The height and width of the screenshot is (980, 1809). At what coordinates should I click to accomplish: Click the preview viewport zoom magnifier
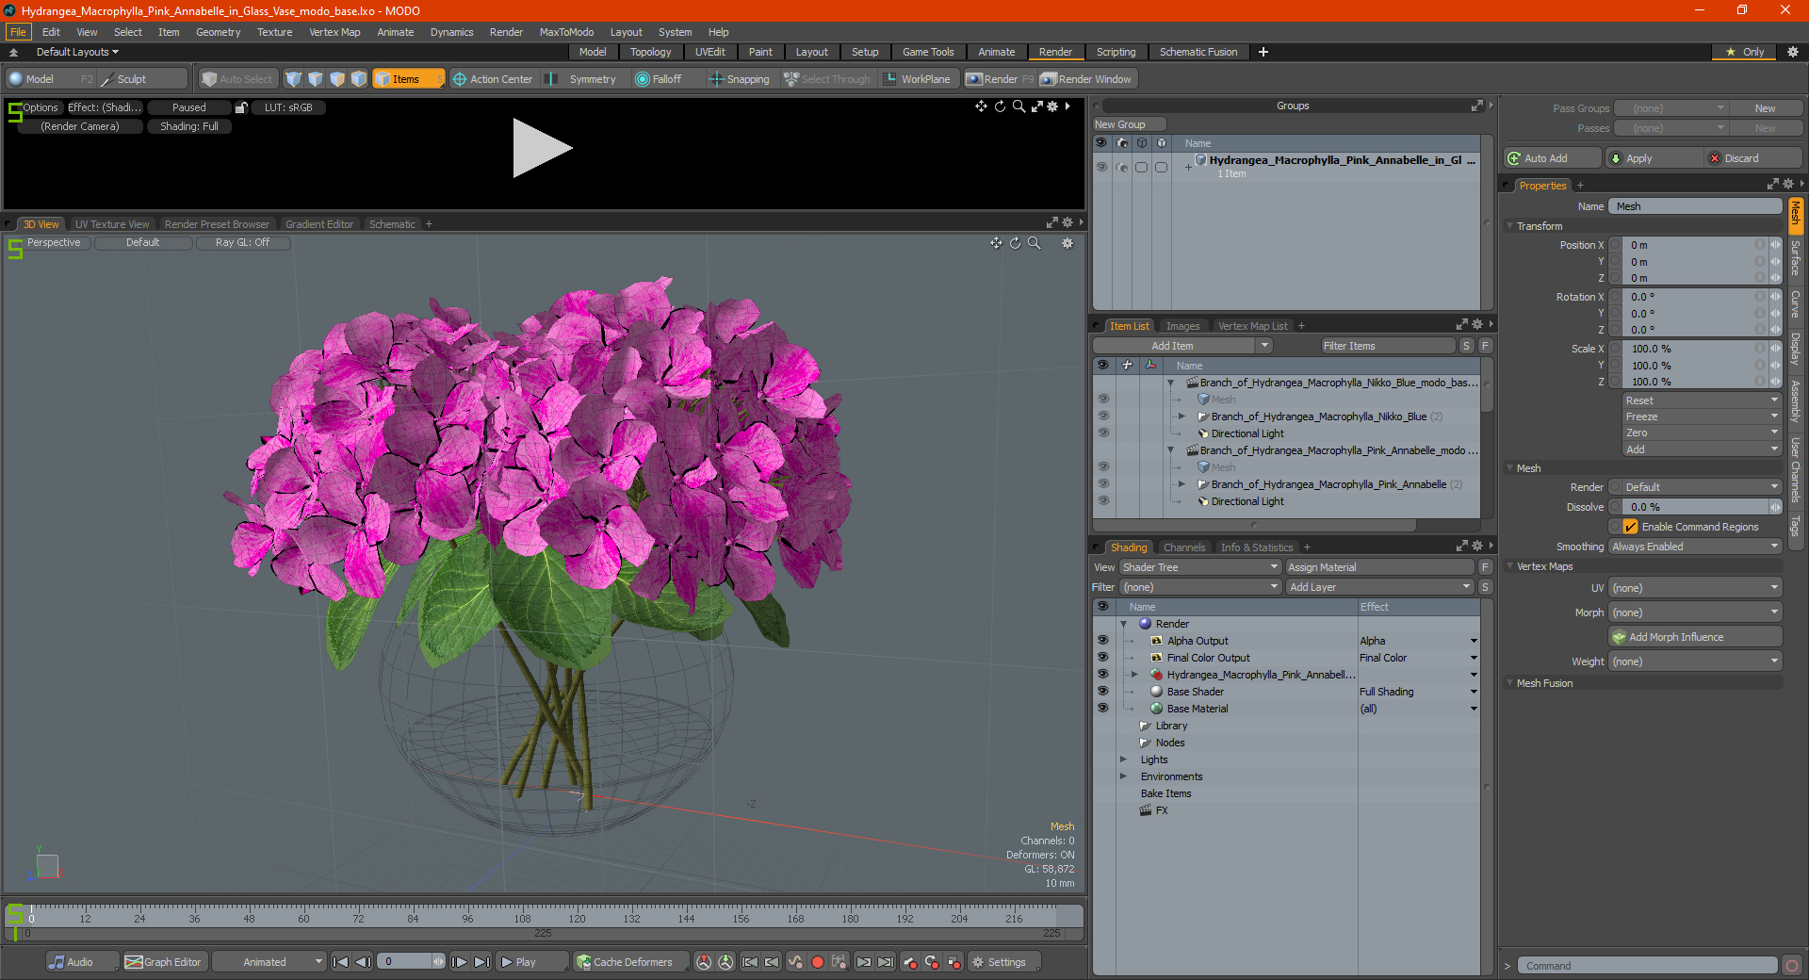pos(1019,106)
